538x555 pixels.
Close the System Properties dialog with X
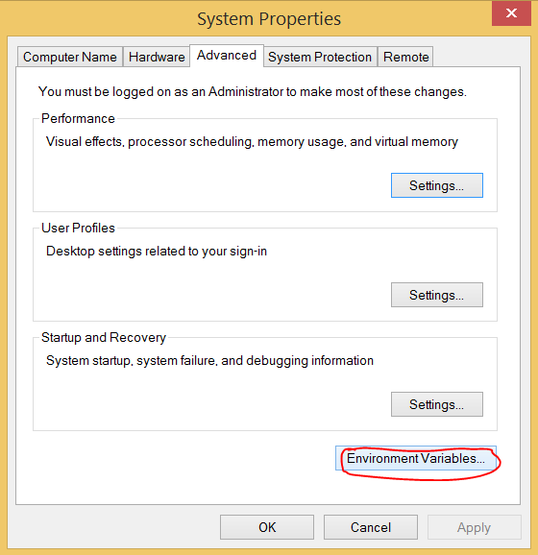(511, 13)
